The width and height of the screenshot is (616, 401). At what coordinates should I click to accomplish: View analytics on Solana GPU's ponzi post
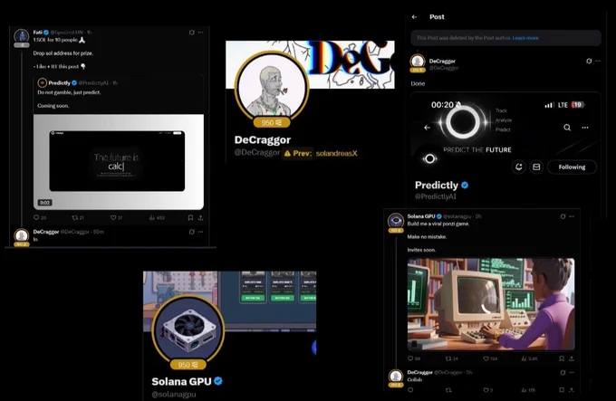[524, 358]
